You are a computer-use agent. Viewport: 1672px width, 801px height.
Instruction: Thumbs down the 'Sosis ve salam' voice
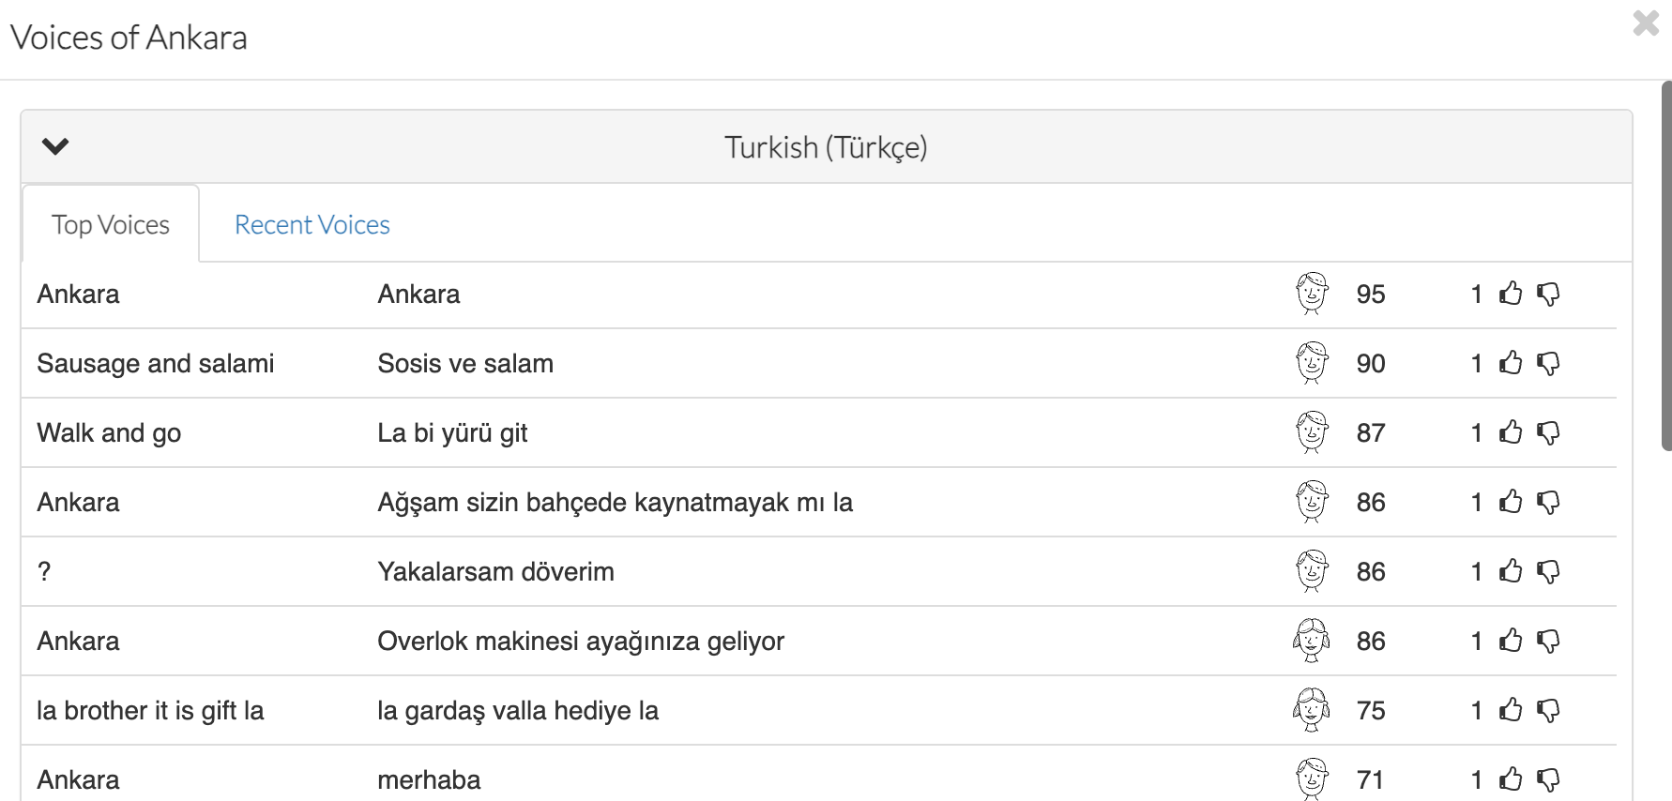[x=1548, y=364]
